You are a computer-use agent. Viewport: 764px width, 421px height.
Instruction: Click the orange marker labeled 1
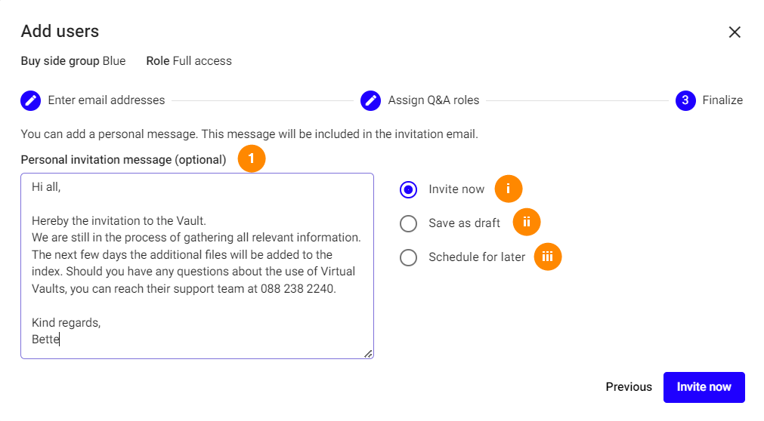[x=252, y=159]
